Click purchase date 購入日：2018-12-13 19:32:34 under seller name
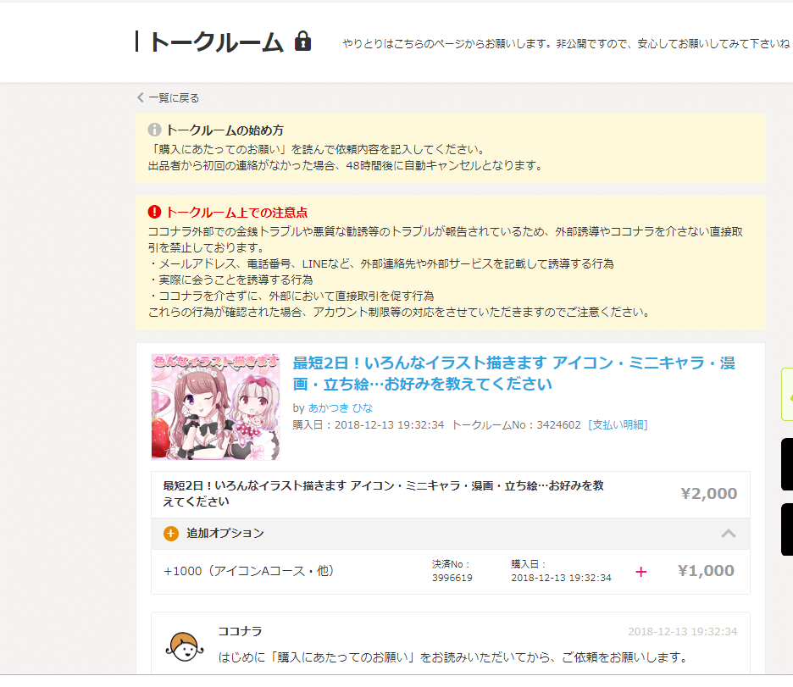 click(x=369, y=424)
